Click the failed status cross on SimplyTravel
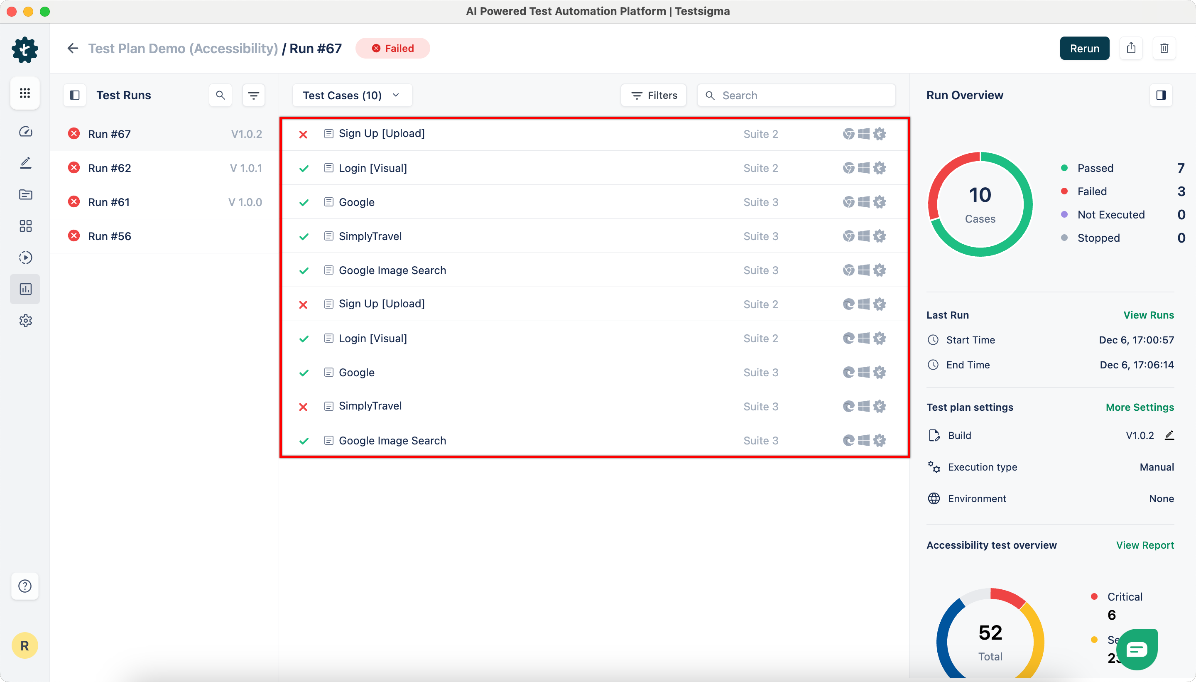 (304, 407)
